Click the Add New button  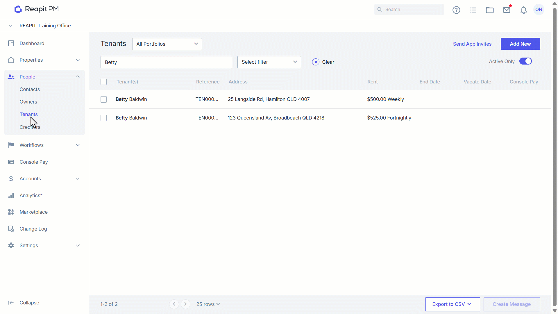click(x=520, y=44)
